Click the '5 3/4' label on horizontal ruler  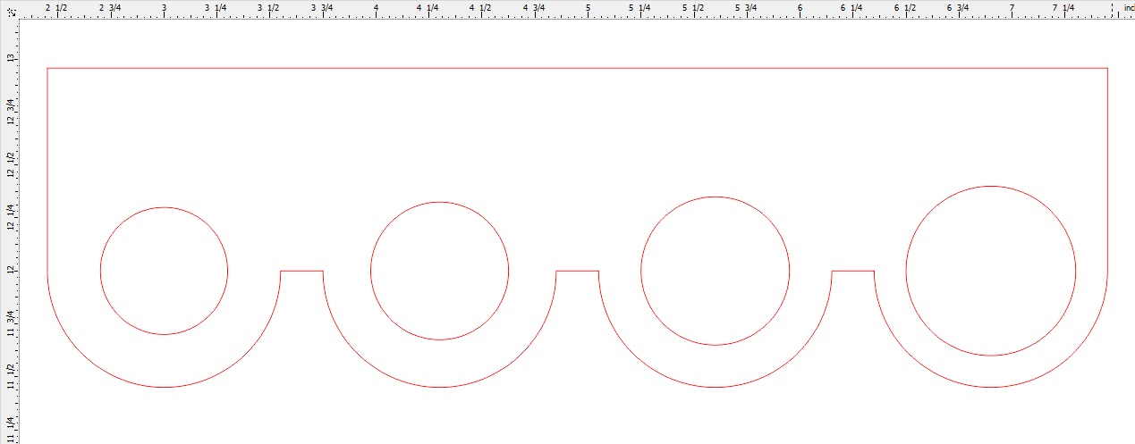tap(745, 7)
